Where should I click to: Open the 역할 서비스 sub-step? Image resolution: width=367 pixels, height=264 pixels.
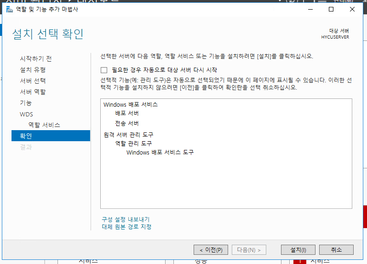(x=44, y=125)
